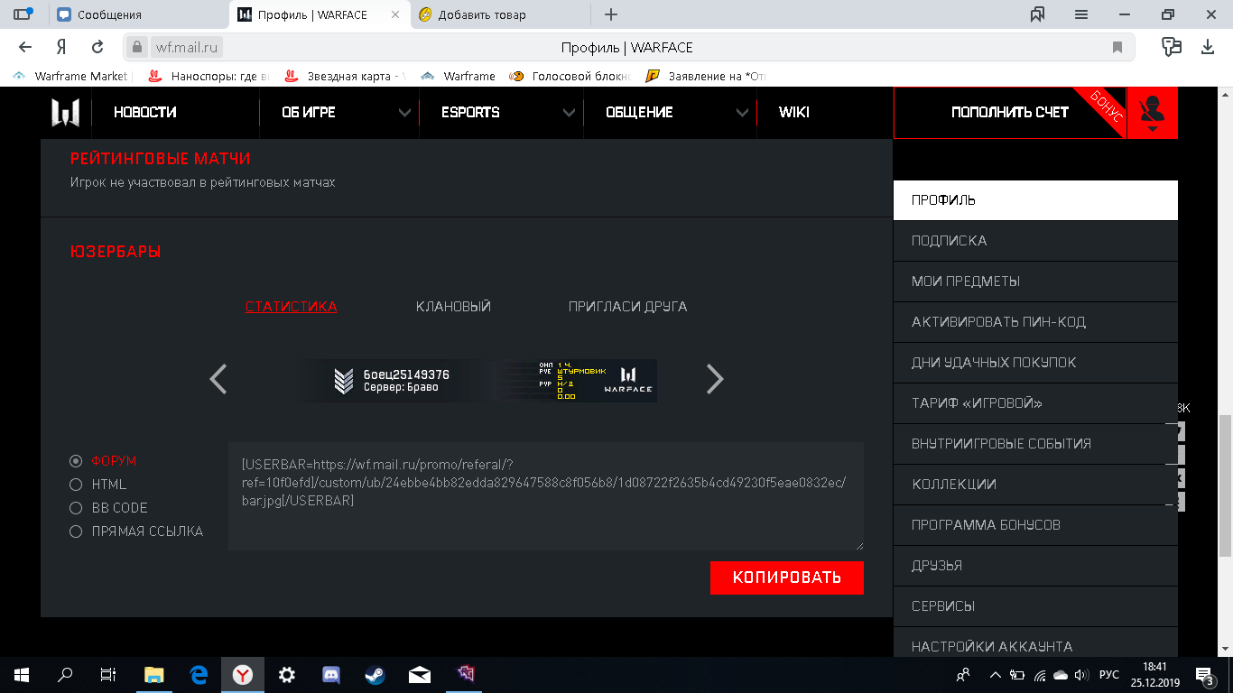
Task: Open Task View on the taskbar
Action: coord(107,675)
